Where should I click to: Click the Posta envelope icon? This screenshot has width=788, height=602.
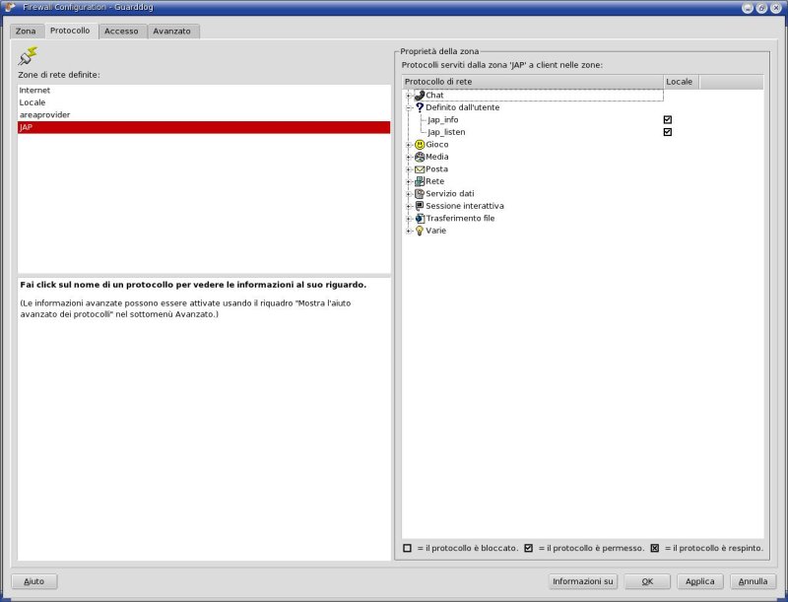pos(420,169)
